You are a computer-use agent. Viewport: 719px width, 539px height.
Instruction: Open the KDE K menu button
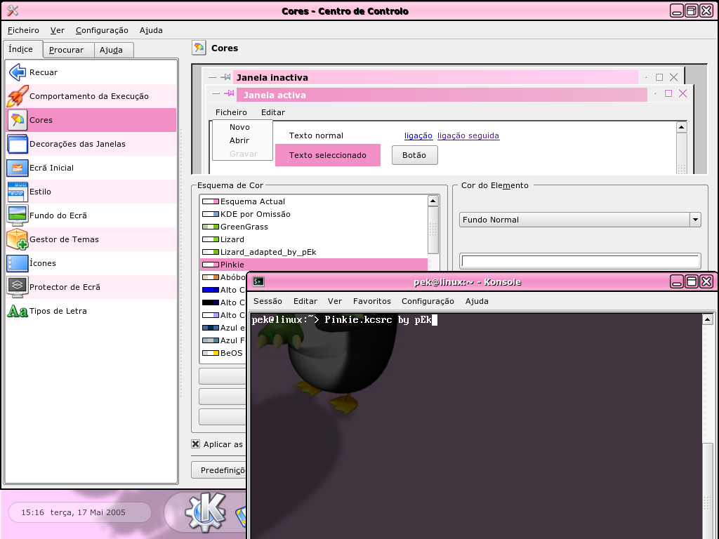pos(205,512)
